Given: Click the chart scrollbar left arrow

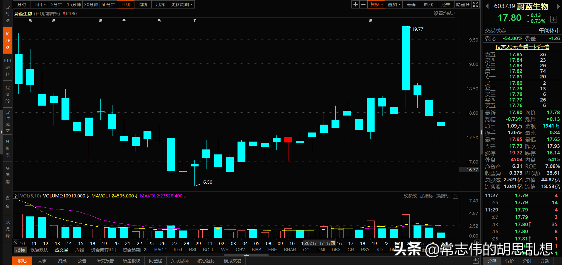Looking at the screenshot, I should coord(15,242).
